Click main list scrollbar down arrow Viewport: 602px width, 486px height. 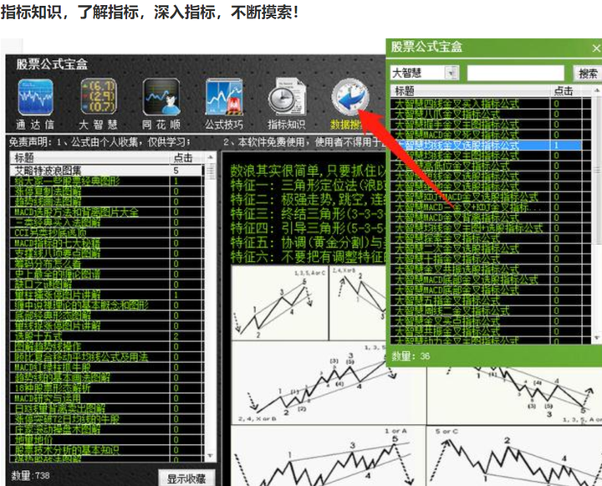pyautogui.click(x=210, y=456)
